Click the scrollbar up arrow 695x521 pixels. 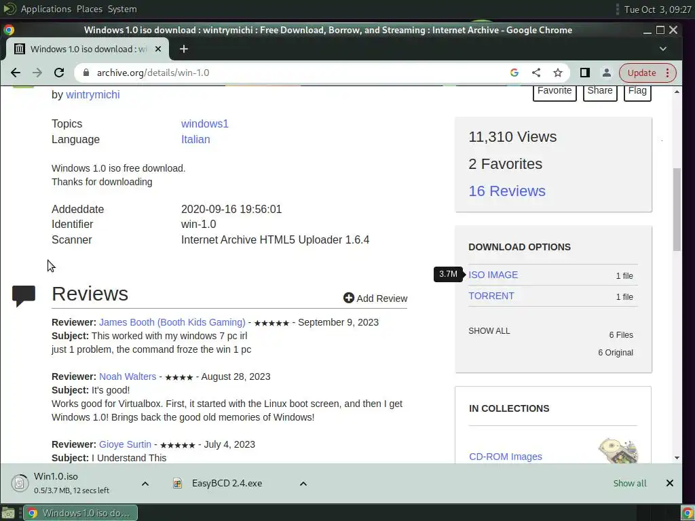coord(677,92)
